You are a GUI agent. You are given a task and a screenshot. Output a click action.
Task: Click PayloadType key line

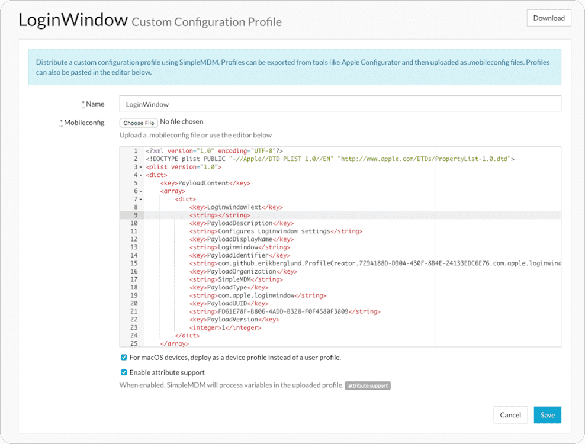229,287
